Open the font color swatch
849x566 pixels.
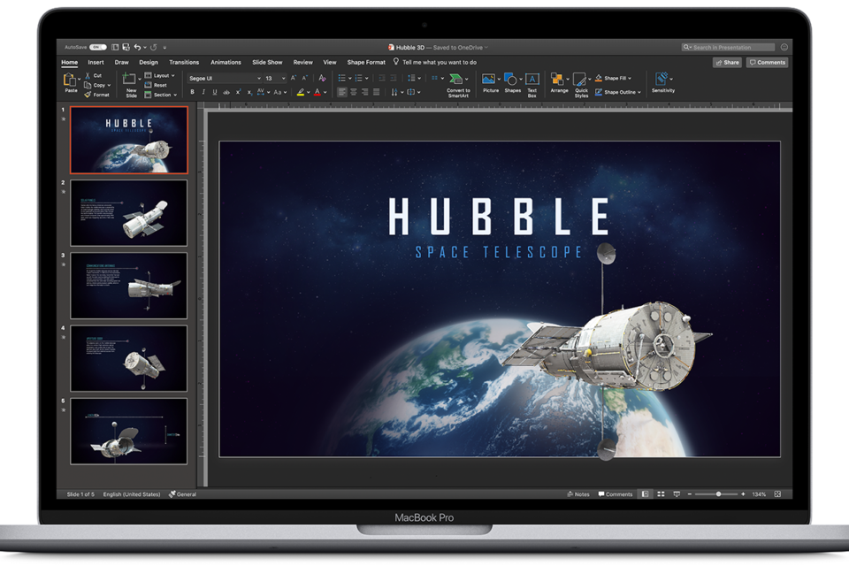[317, 92]
